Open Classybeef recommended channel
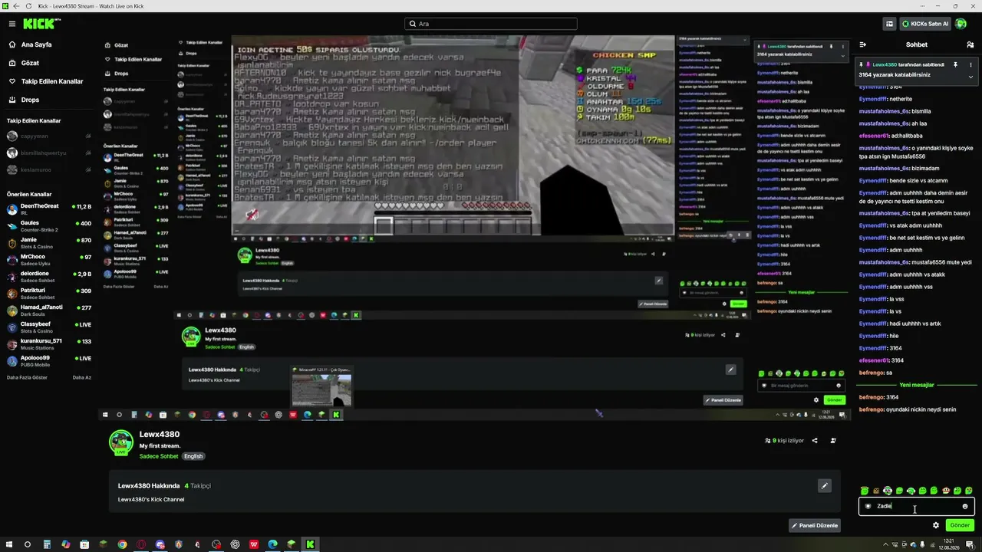Viewport: 982px width, 552px height. tap(48, 327)
